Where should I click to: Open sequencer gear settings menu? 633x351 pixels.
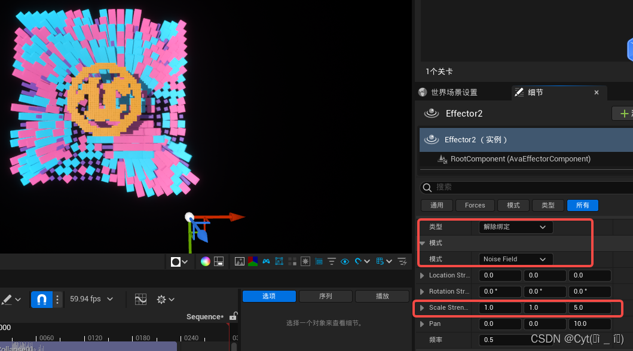tap(165, 300)
